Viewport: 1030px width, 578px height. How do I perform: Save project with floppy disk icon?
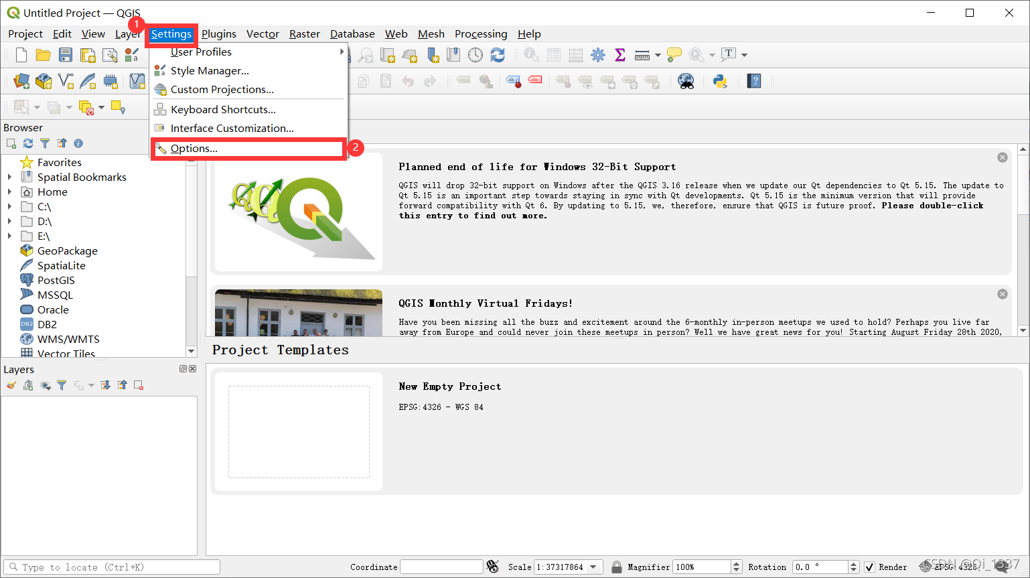pos(66,55)
